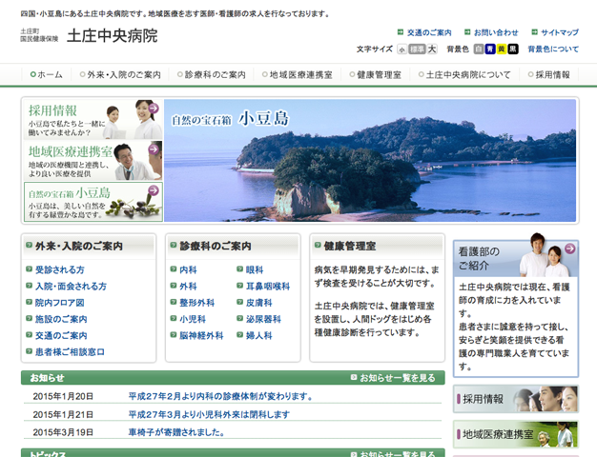Open the 採用情報 sidebar banner

coord(516,399)
